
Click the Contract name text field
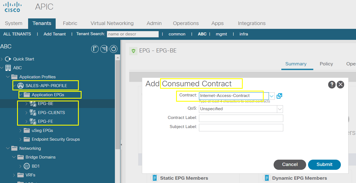click(234, 96)
